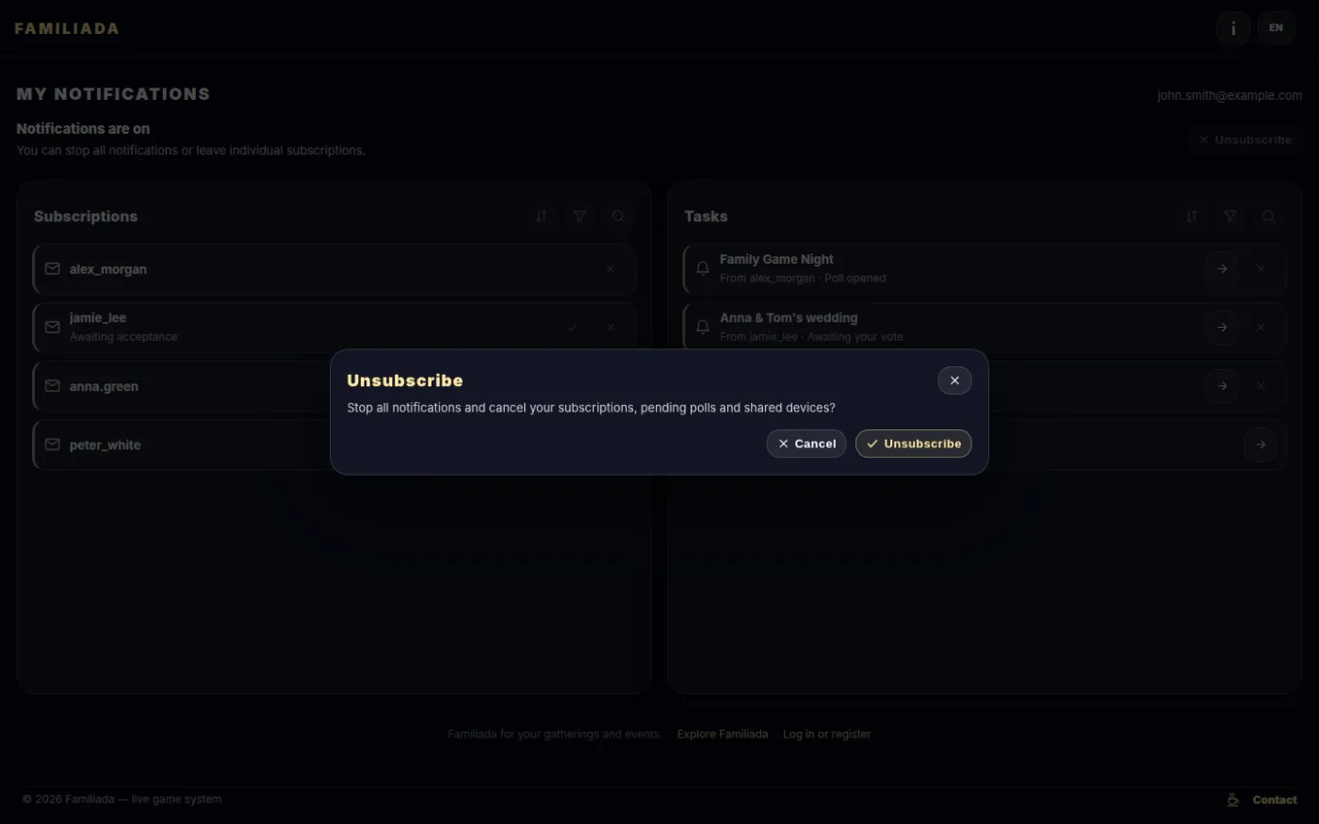This screenshot has height=824, width=1319.
Task: Sort the Subscriptions list
Action: (541, 217)
